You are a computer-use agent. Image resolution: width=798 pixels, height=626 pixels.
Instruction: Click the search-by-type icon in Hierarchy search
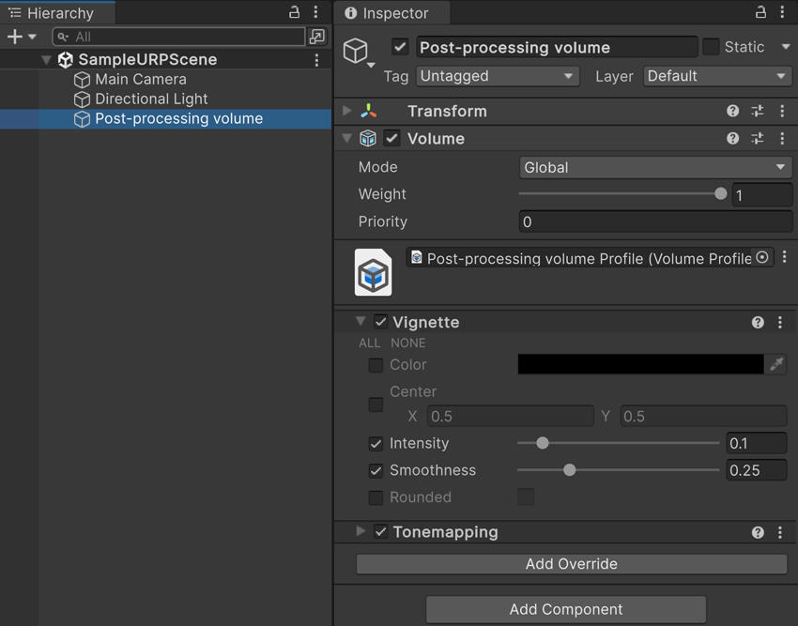pyautogui.click(x=317, y=36)
